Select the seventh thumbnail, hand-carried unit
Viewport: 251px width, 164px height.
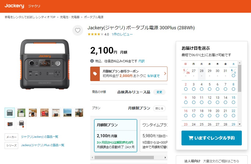(79, 113)
